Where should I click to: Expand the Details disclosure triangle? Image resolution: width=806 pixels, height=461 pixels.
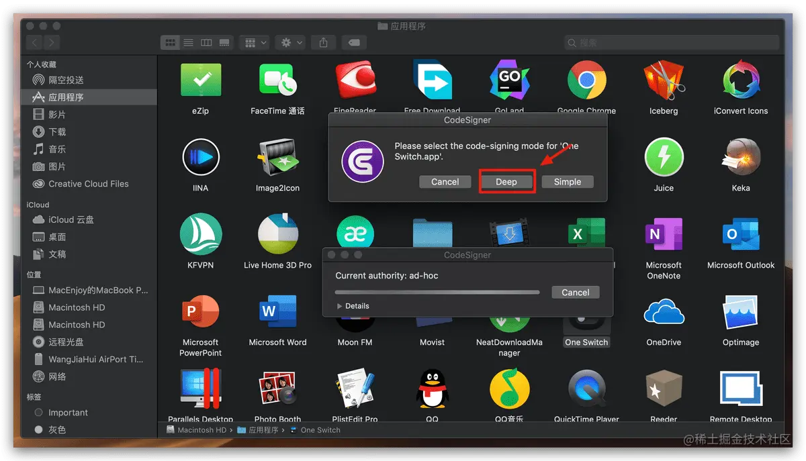pyautogui.click(x=340, y=306)
